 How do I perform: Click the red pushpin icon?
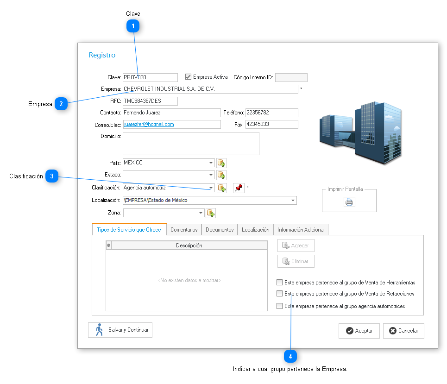[x=239, y=188]
